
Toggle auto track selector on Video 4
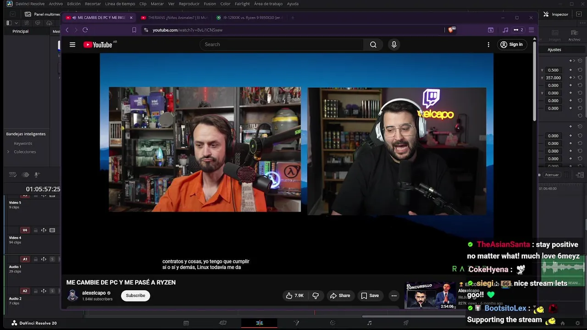(44, 230)
